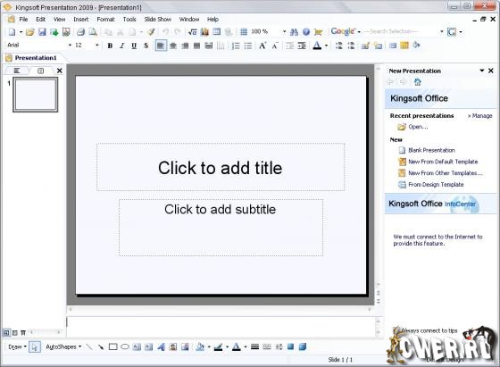Click the 'Click to add title' placeholder
This screenshot has width=500, height=367.
click(221, 167)
